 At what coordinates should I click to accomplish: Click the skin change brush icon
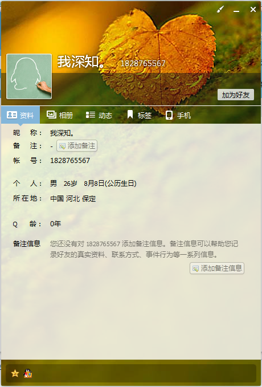coord(220,9)
